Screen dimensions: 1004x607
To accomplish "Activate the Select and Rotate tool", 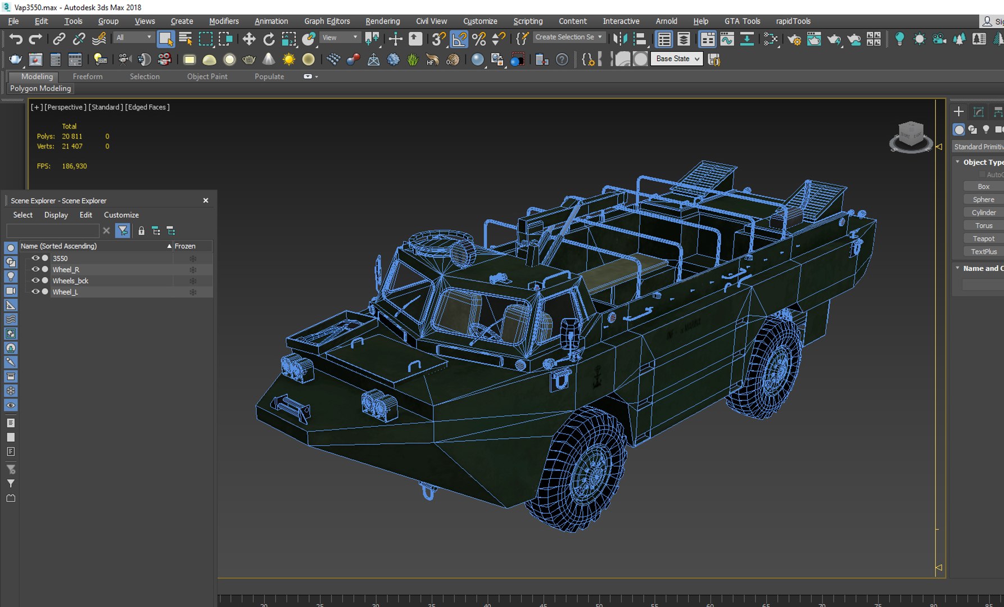I will tap(269, 39).
